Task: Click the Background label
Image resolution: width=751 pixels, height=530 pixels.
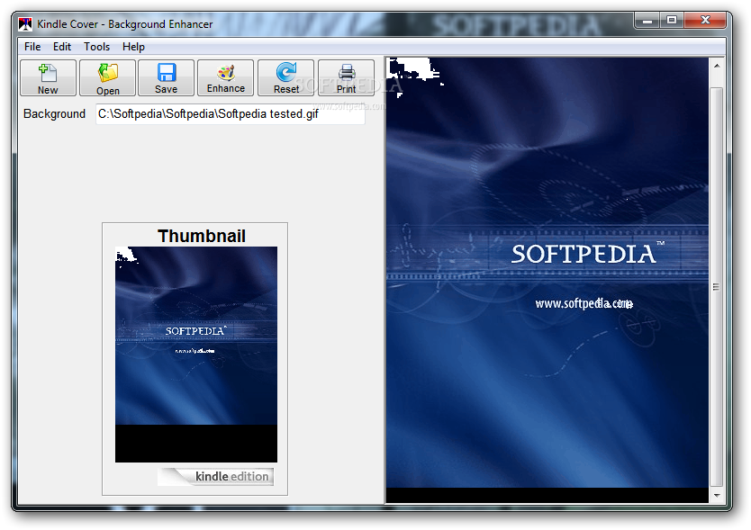Action: (x=54, y=114)
